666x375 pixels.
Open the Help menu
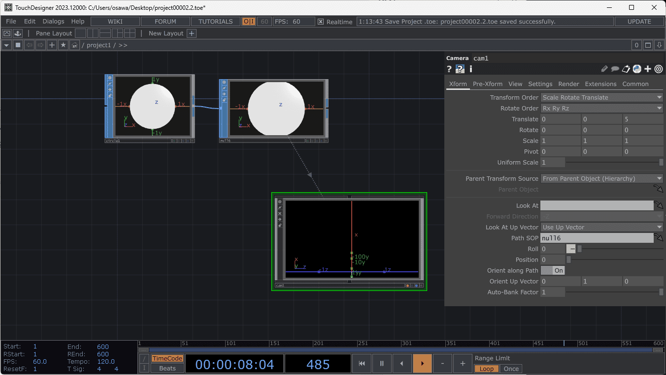tap(78, 22)
